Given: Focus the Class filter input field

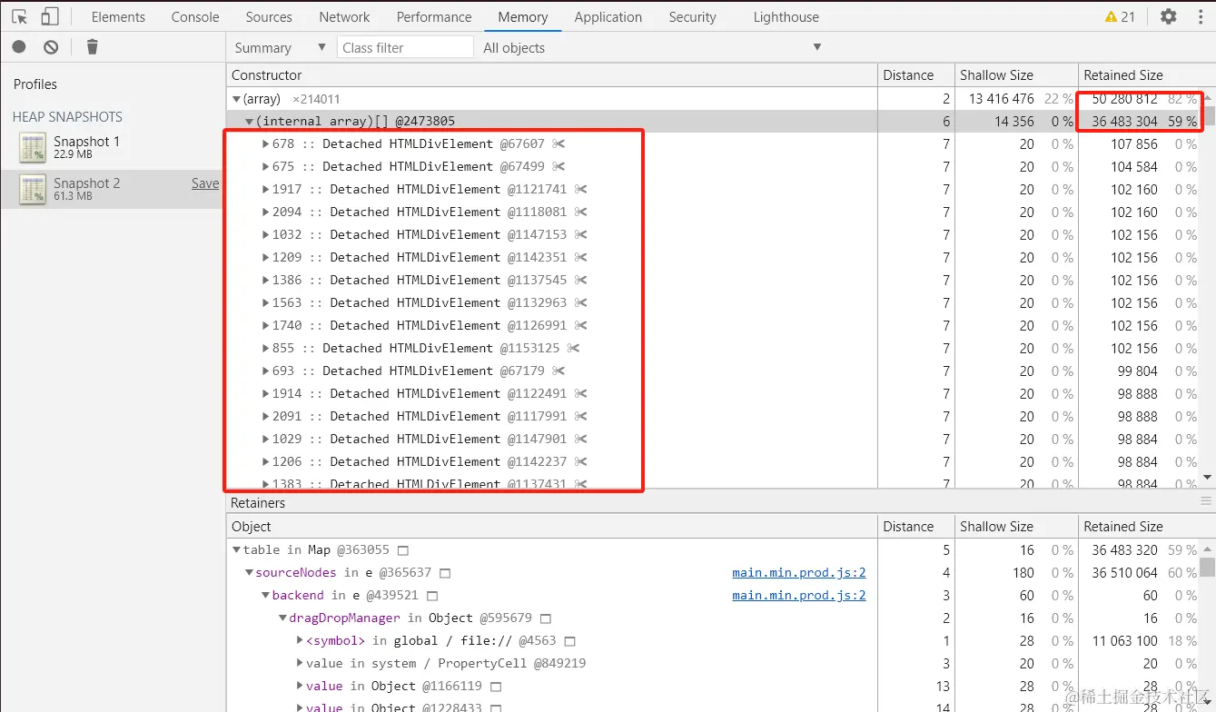Looking at the screenshot, I should [406, 47].
